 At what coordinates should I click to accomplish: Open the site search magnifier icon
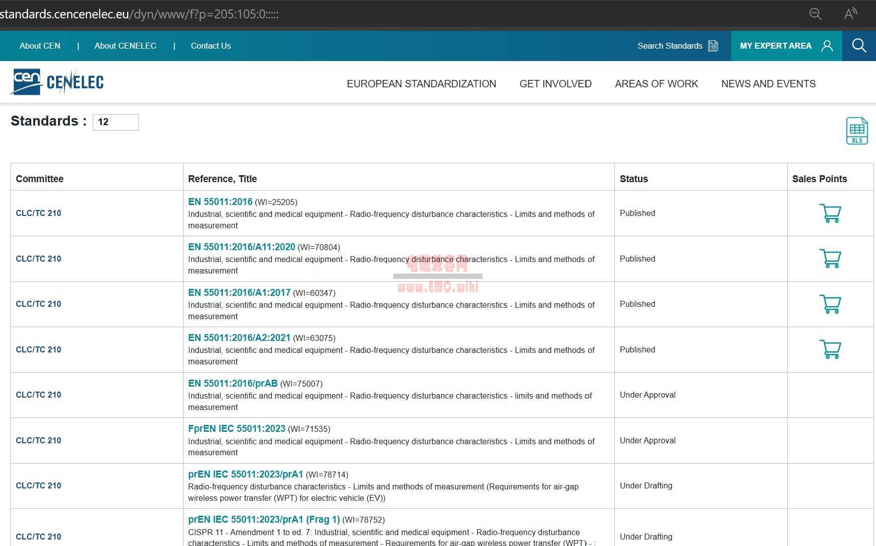859,46
